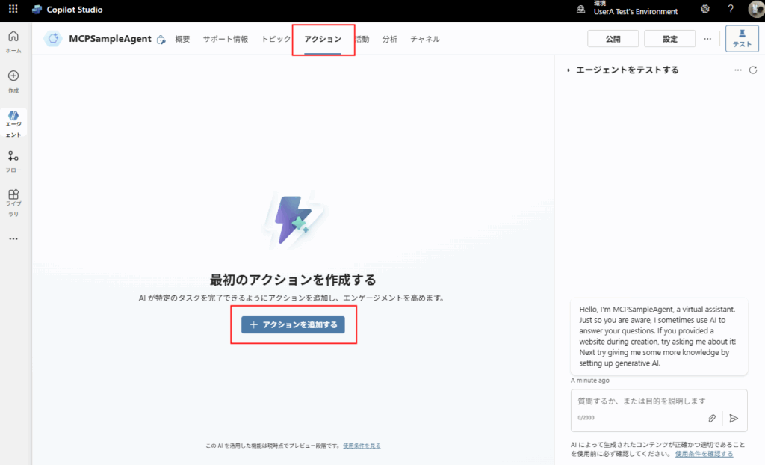This screenshot has height=465, width=765.
Task: Toggle the Test panel button
Action: [741, 39]
